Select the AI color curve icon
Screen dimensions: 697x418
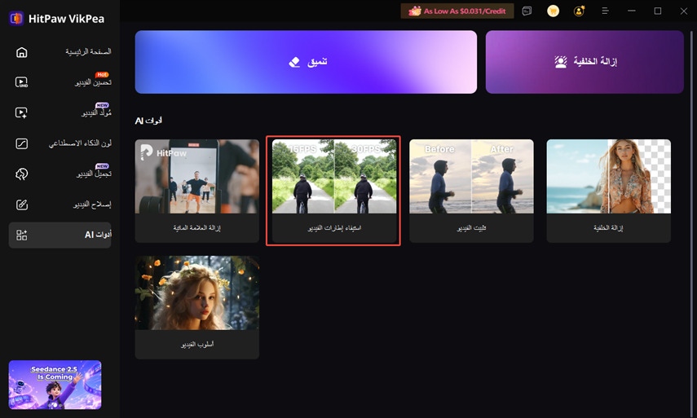[21, 143]
